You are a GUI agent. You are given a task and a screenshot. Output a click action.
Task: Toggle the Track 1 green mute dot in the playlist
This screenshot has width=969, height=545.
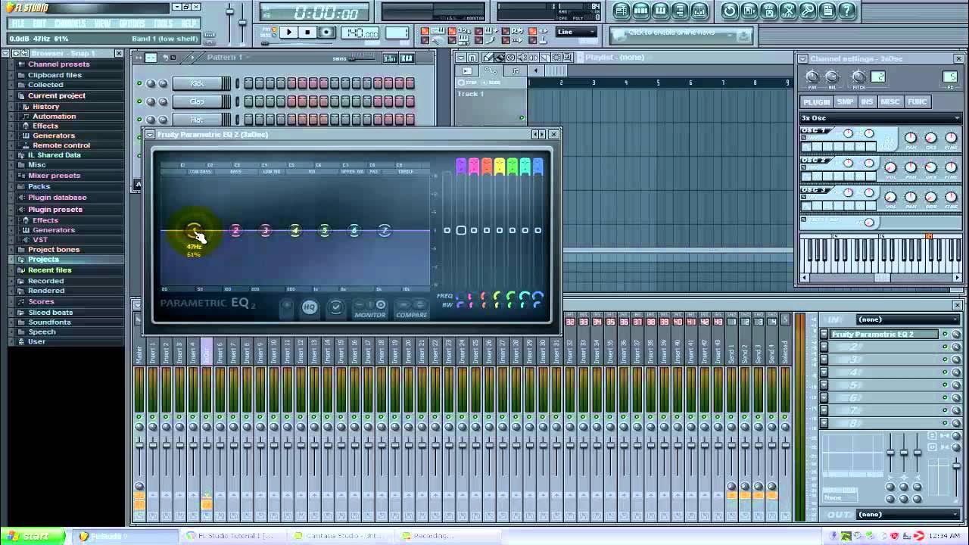coord(522,118)
